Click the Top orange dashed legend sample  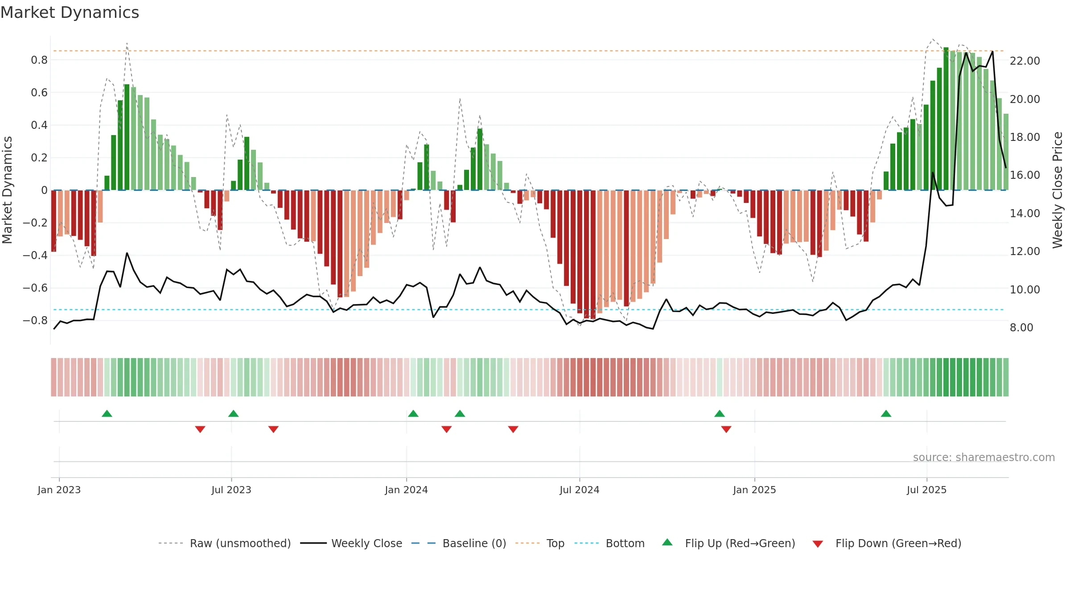527,543
